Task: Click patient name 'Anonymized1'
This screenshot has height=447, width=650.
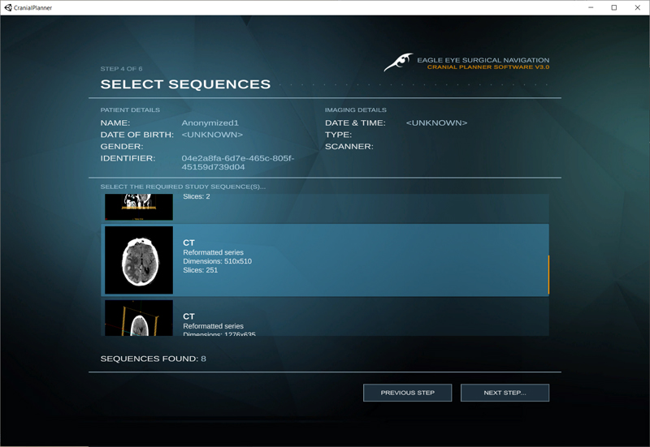Action: (x=210, y=123)
